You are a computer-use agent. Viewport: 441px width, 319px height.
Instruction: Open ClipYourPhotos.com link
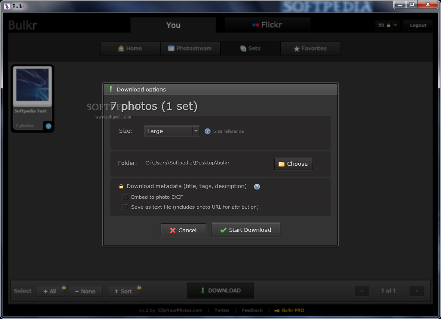[x=180, y=310]
